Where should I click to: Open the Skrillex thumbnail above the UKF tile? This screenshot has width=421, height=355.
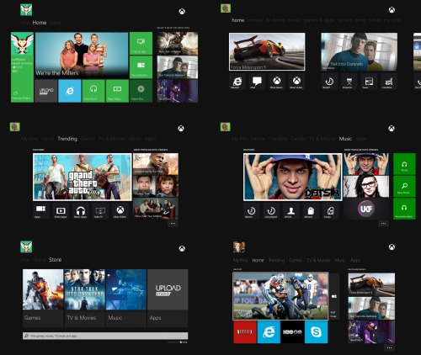click(x=366, y=186)
